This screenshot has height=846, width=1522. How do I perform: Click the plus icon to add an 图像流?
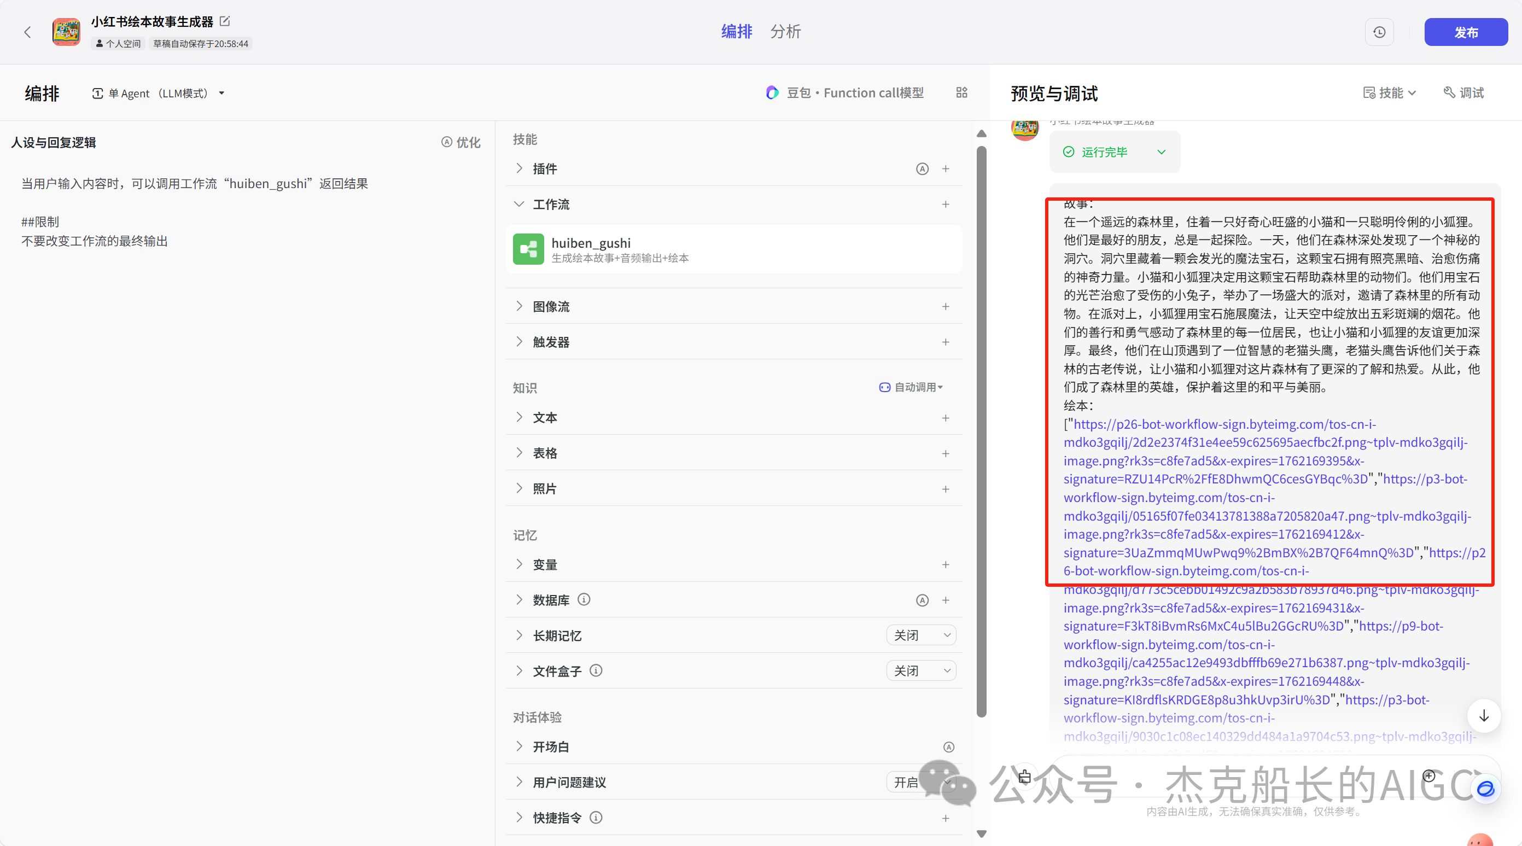point(946,307)
